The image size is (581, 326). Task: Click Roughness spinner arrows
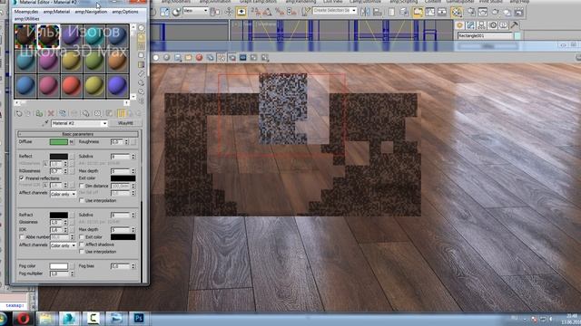(126, 141)
